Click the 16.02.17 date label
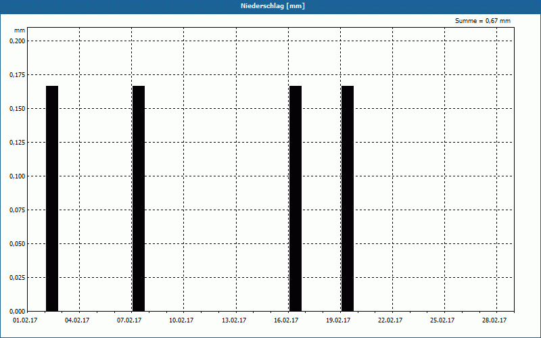 click(286, 320)
